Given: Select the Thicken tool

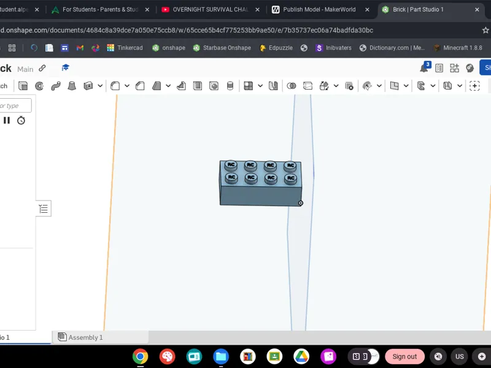Looking at the screenshot, I should 88,86.
